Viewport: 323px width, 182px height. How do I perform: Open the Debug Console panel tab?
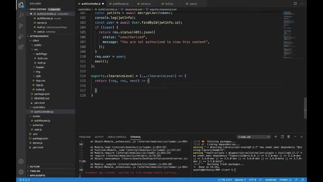(x=117, y=137)
